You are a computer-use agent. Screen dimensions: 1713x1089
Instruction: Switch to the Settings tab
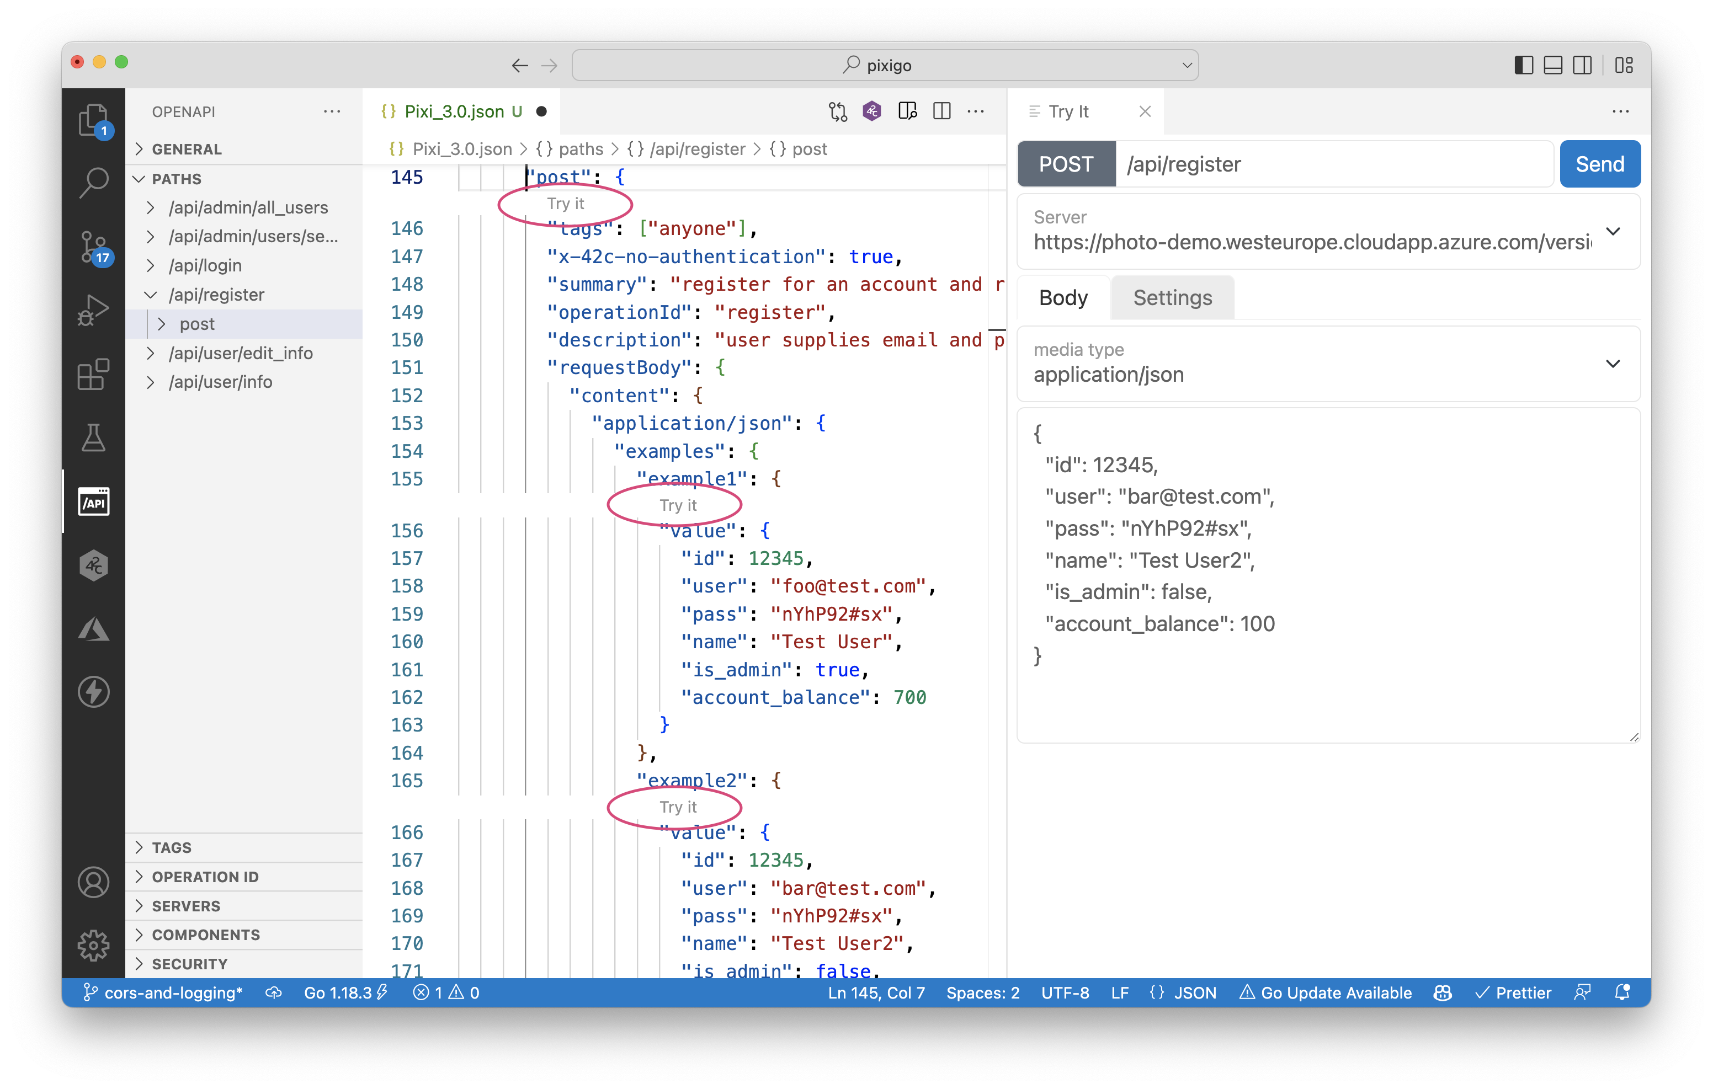pos(1172,297)
